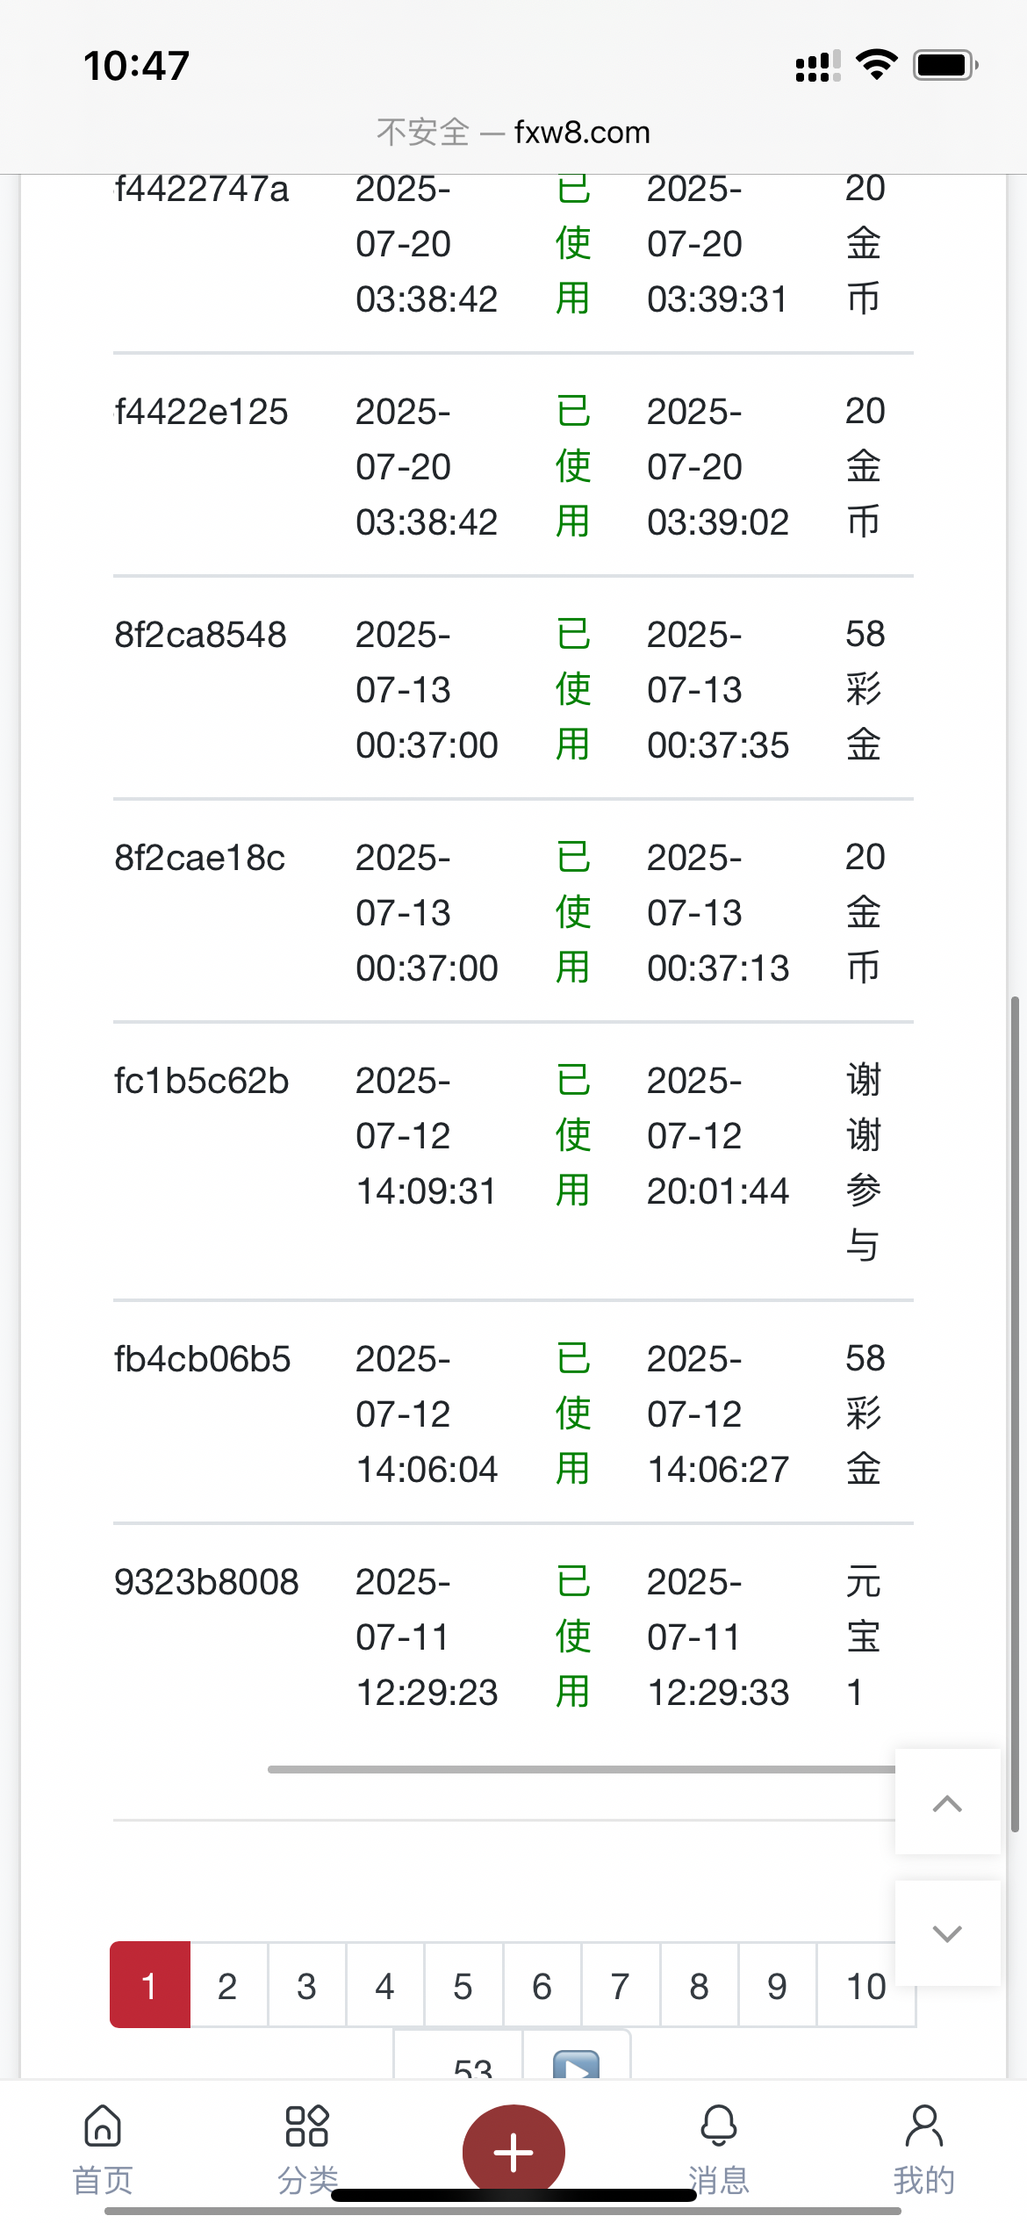Tap the red plus button

(x=513, y=2151)
